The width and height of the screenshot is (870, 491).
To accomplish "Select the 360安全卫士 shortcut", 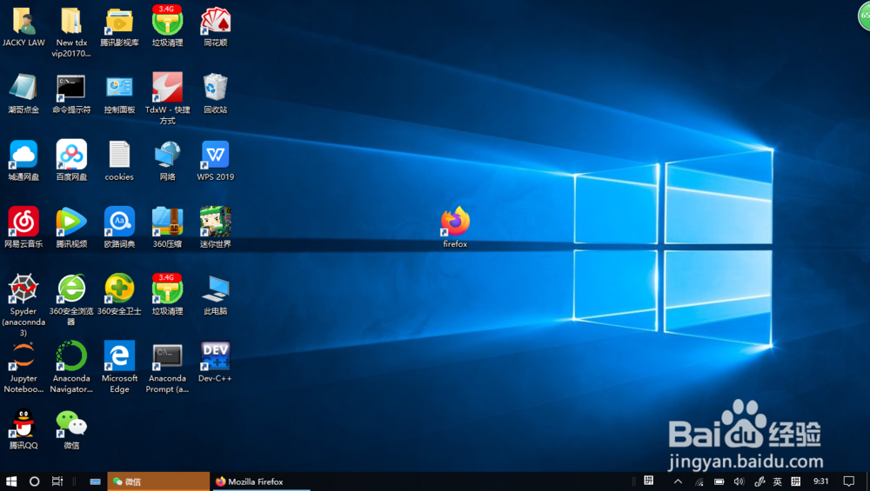I will click(119, 289).
